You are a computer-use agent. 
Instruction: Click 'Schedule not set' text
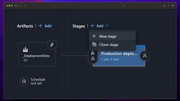pos(38,81)
